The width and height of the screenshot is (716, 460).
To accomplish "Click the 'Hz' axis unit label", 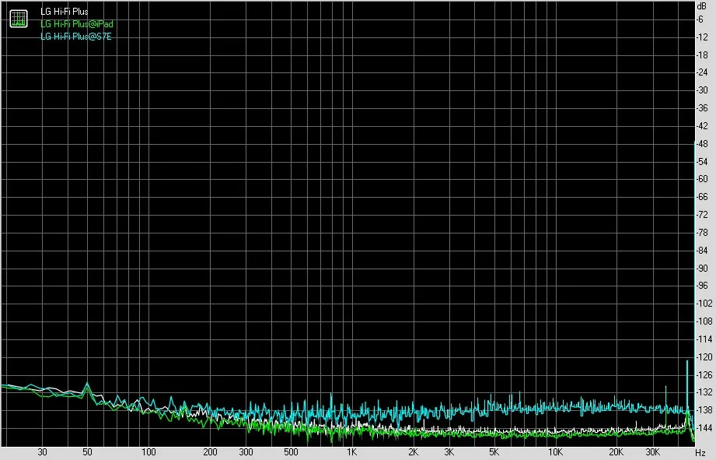I will click(700, 452).
